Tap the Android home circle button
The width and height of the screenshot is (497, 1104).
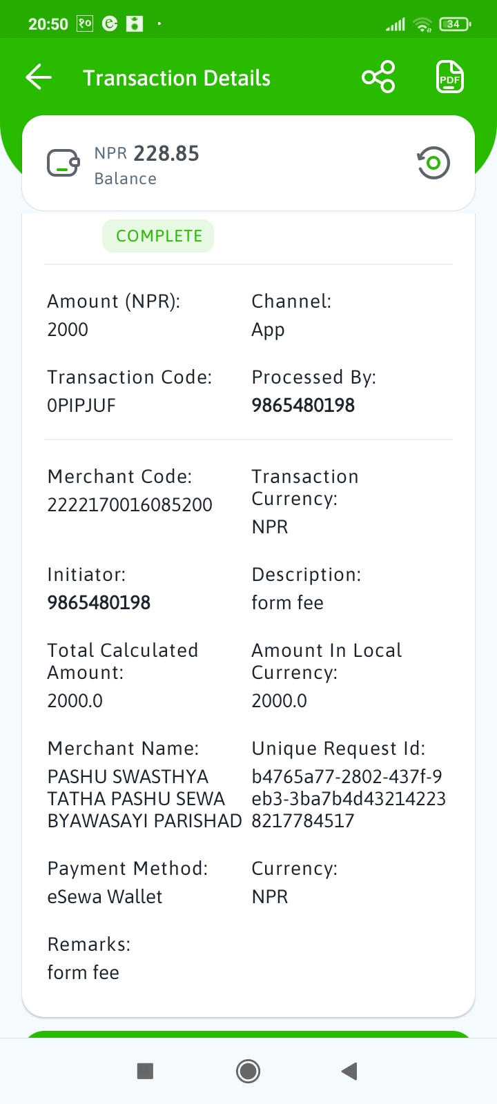pos(248,1071)
